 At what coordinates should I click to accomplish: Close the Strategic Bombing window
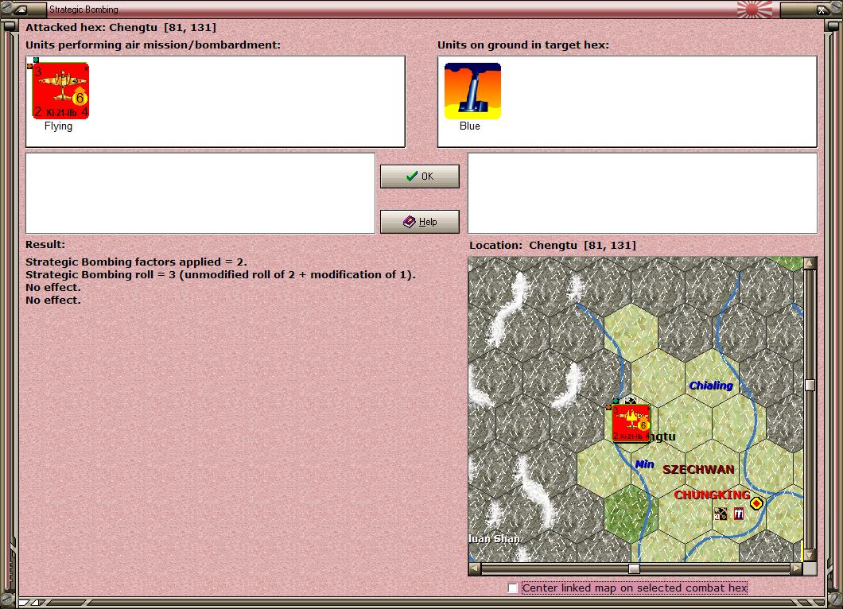tap(822, 9)
